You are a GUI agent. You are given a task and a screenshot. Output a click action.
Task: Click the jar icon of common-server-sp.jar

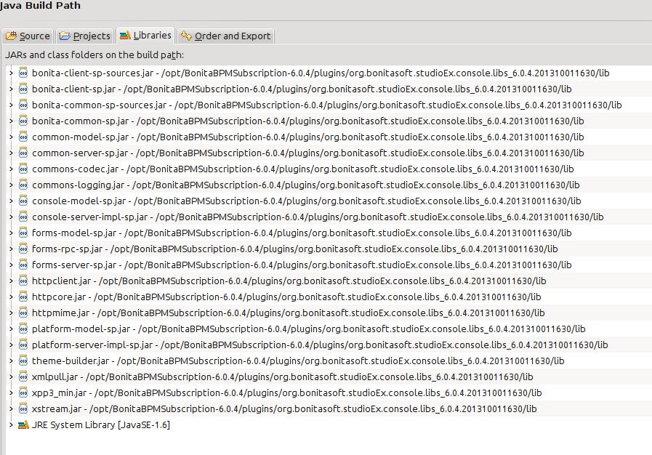(23, 153)
